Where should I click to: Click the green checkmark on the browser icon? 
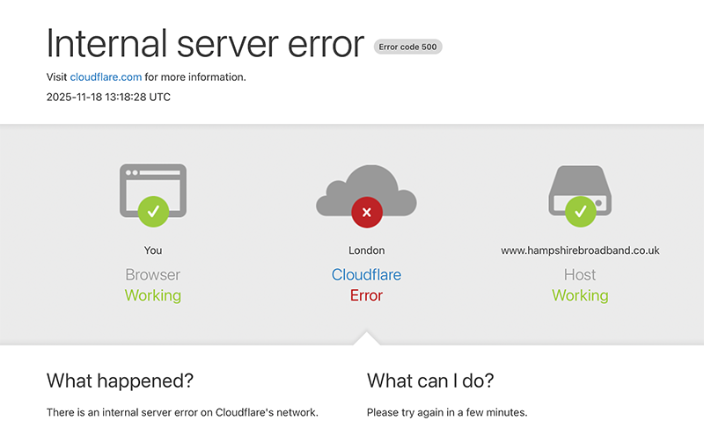[153, 211]
